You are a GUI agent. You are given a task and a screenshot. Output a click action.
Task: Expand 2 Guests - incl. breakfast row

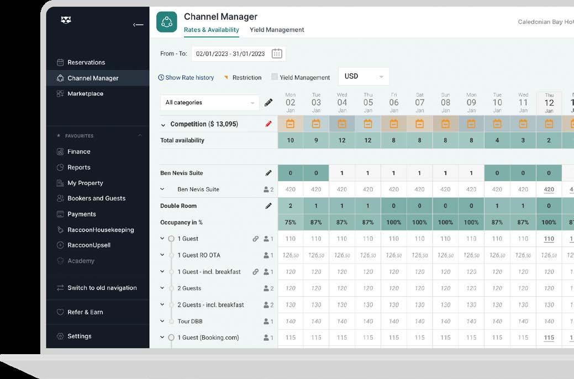coord(162,304)
